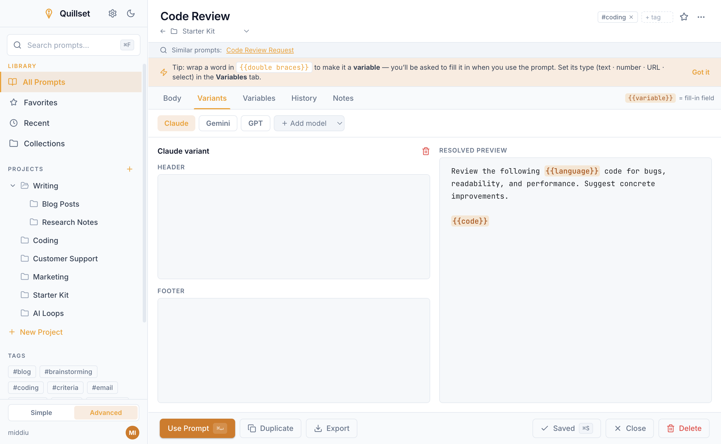Export this prompt
The height and width of the screenshot is (444, 721).
(332, 428)
